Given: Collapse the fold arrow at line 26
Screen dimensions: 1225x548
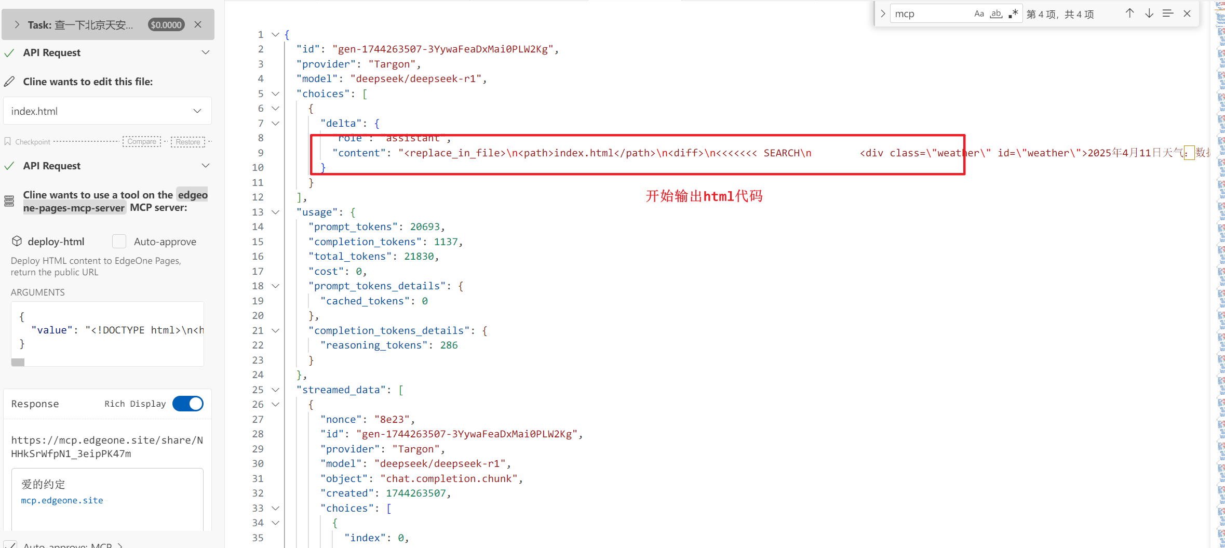Looking at the screenshot, I should point(276,404).
